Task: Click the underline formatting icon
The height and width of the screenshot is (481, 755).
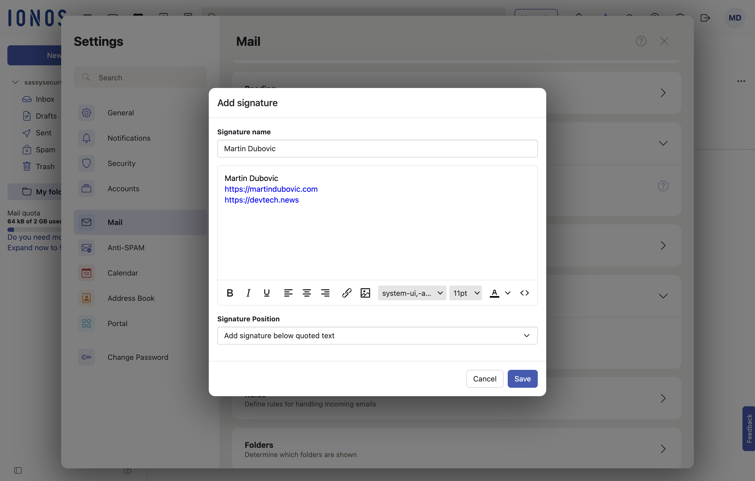Action: coord(267,293)
